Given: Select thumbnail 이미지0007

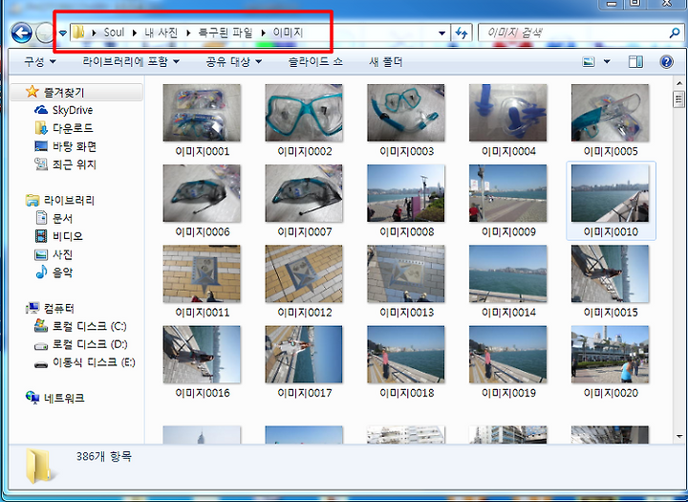Looking at the screenshot, I should pyautogui.click(x=304, y=193).
